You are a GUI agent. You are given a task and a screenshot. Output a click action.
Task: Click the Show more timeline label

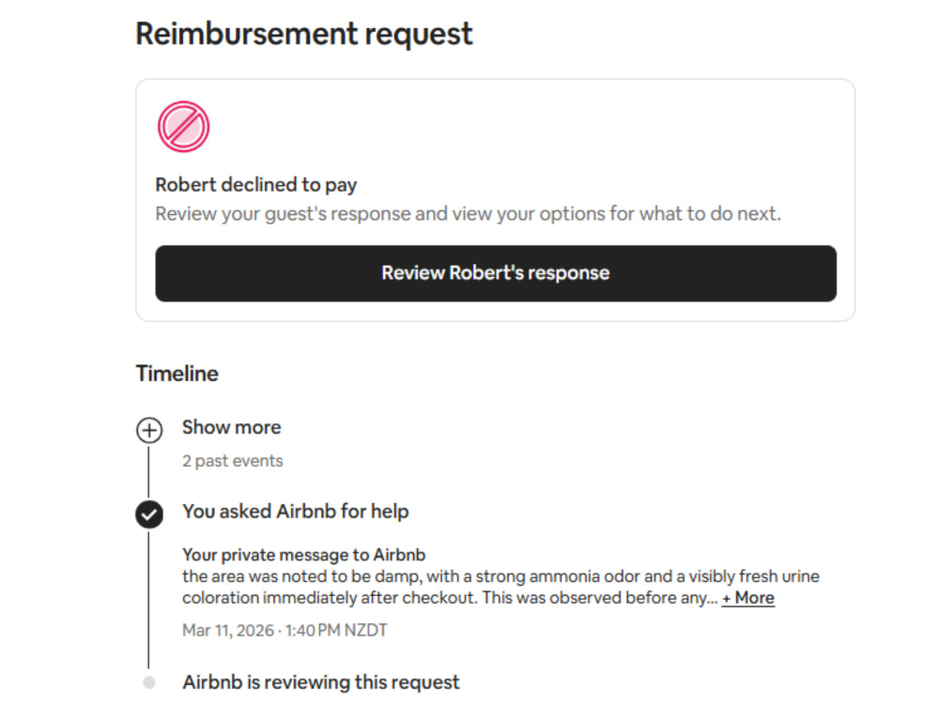tap(231, 427)
